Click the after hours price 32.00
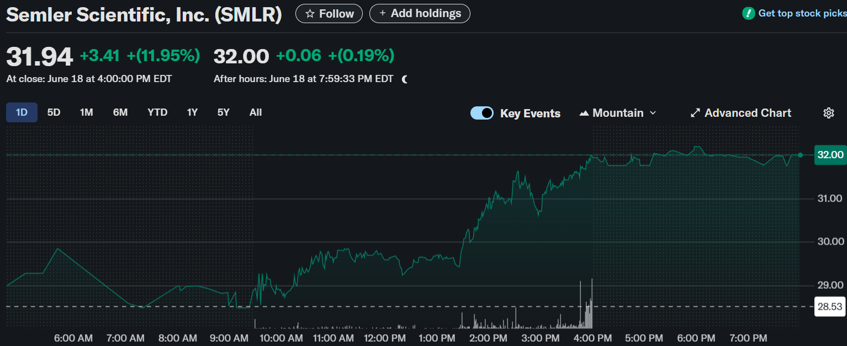Screen dimensions: 847x346 coord(241,56)
